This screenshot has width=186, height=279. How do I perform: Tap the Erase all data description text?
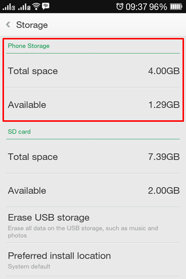[83, 232]
